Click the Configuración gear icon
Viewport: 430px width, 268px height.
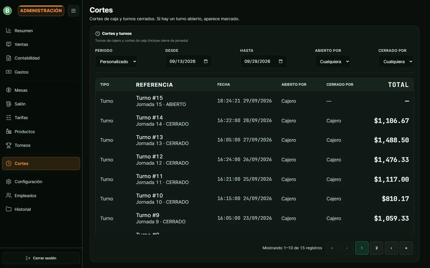(x=9, y=182)
